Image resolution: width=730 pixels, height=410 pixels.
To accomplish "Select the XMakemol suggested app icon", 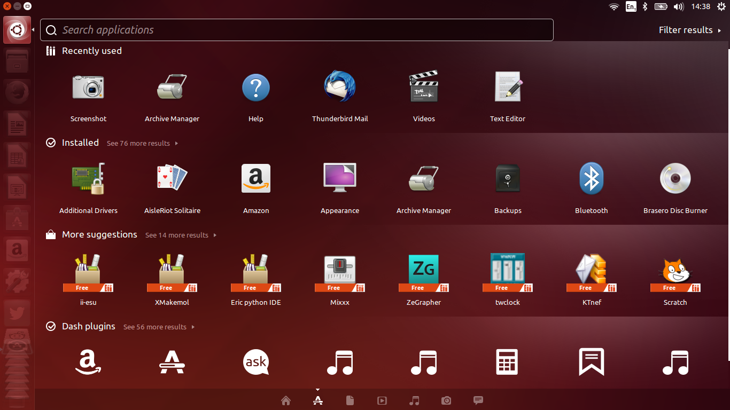I will [172, 272].
